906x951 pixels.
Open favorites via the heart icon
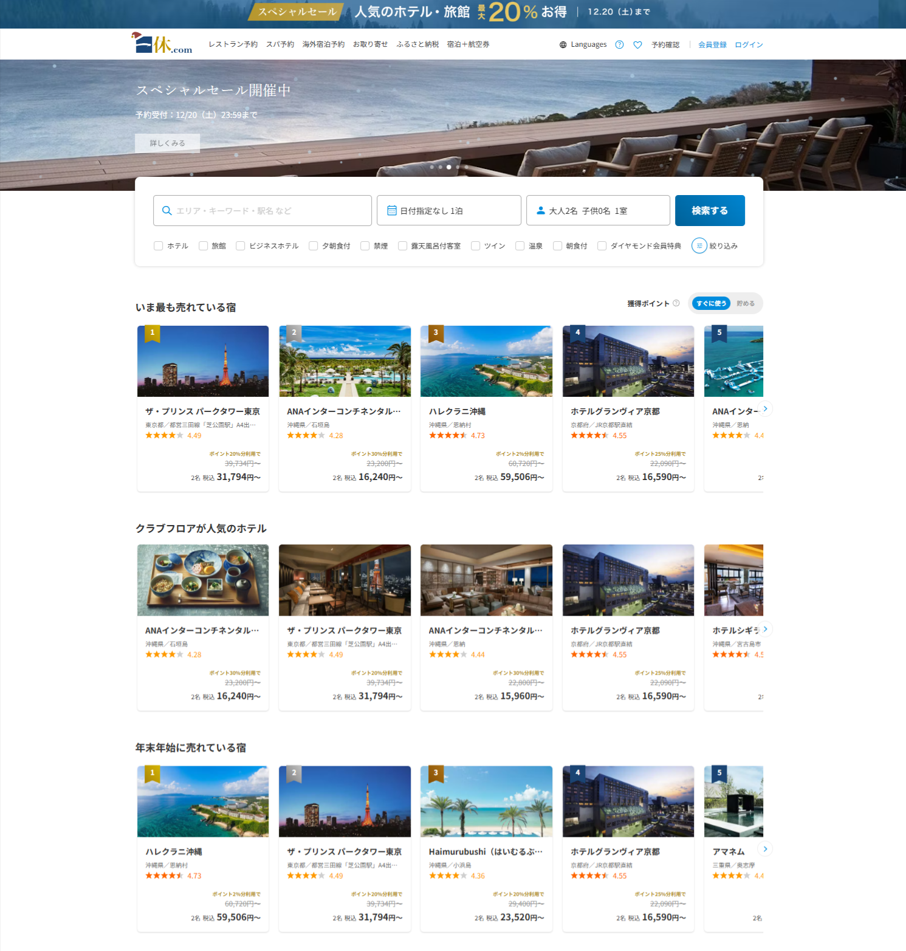tap(637, 45)
